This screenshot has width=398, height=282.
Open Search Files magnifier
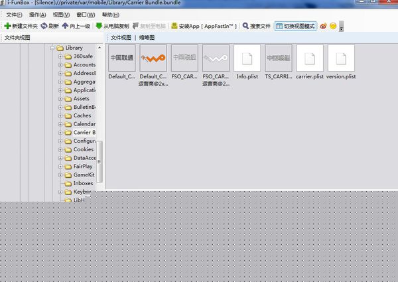click(x=245, y=26)
